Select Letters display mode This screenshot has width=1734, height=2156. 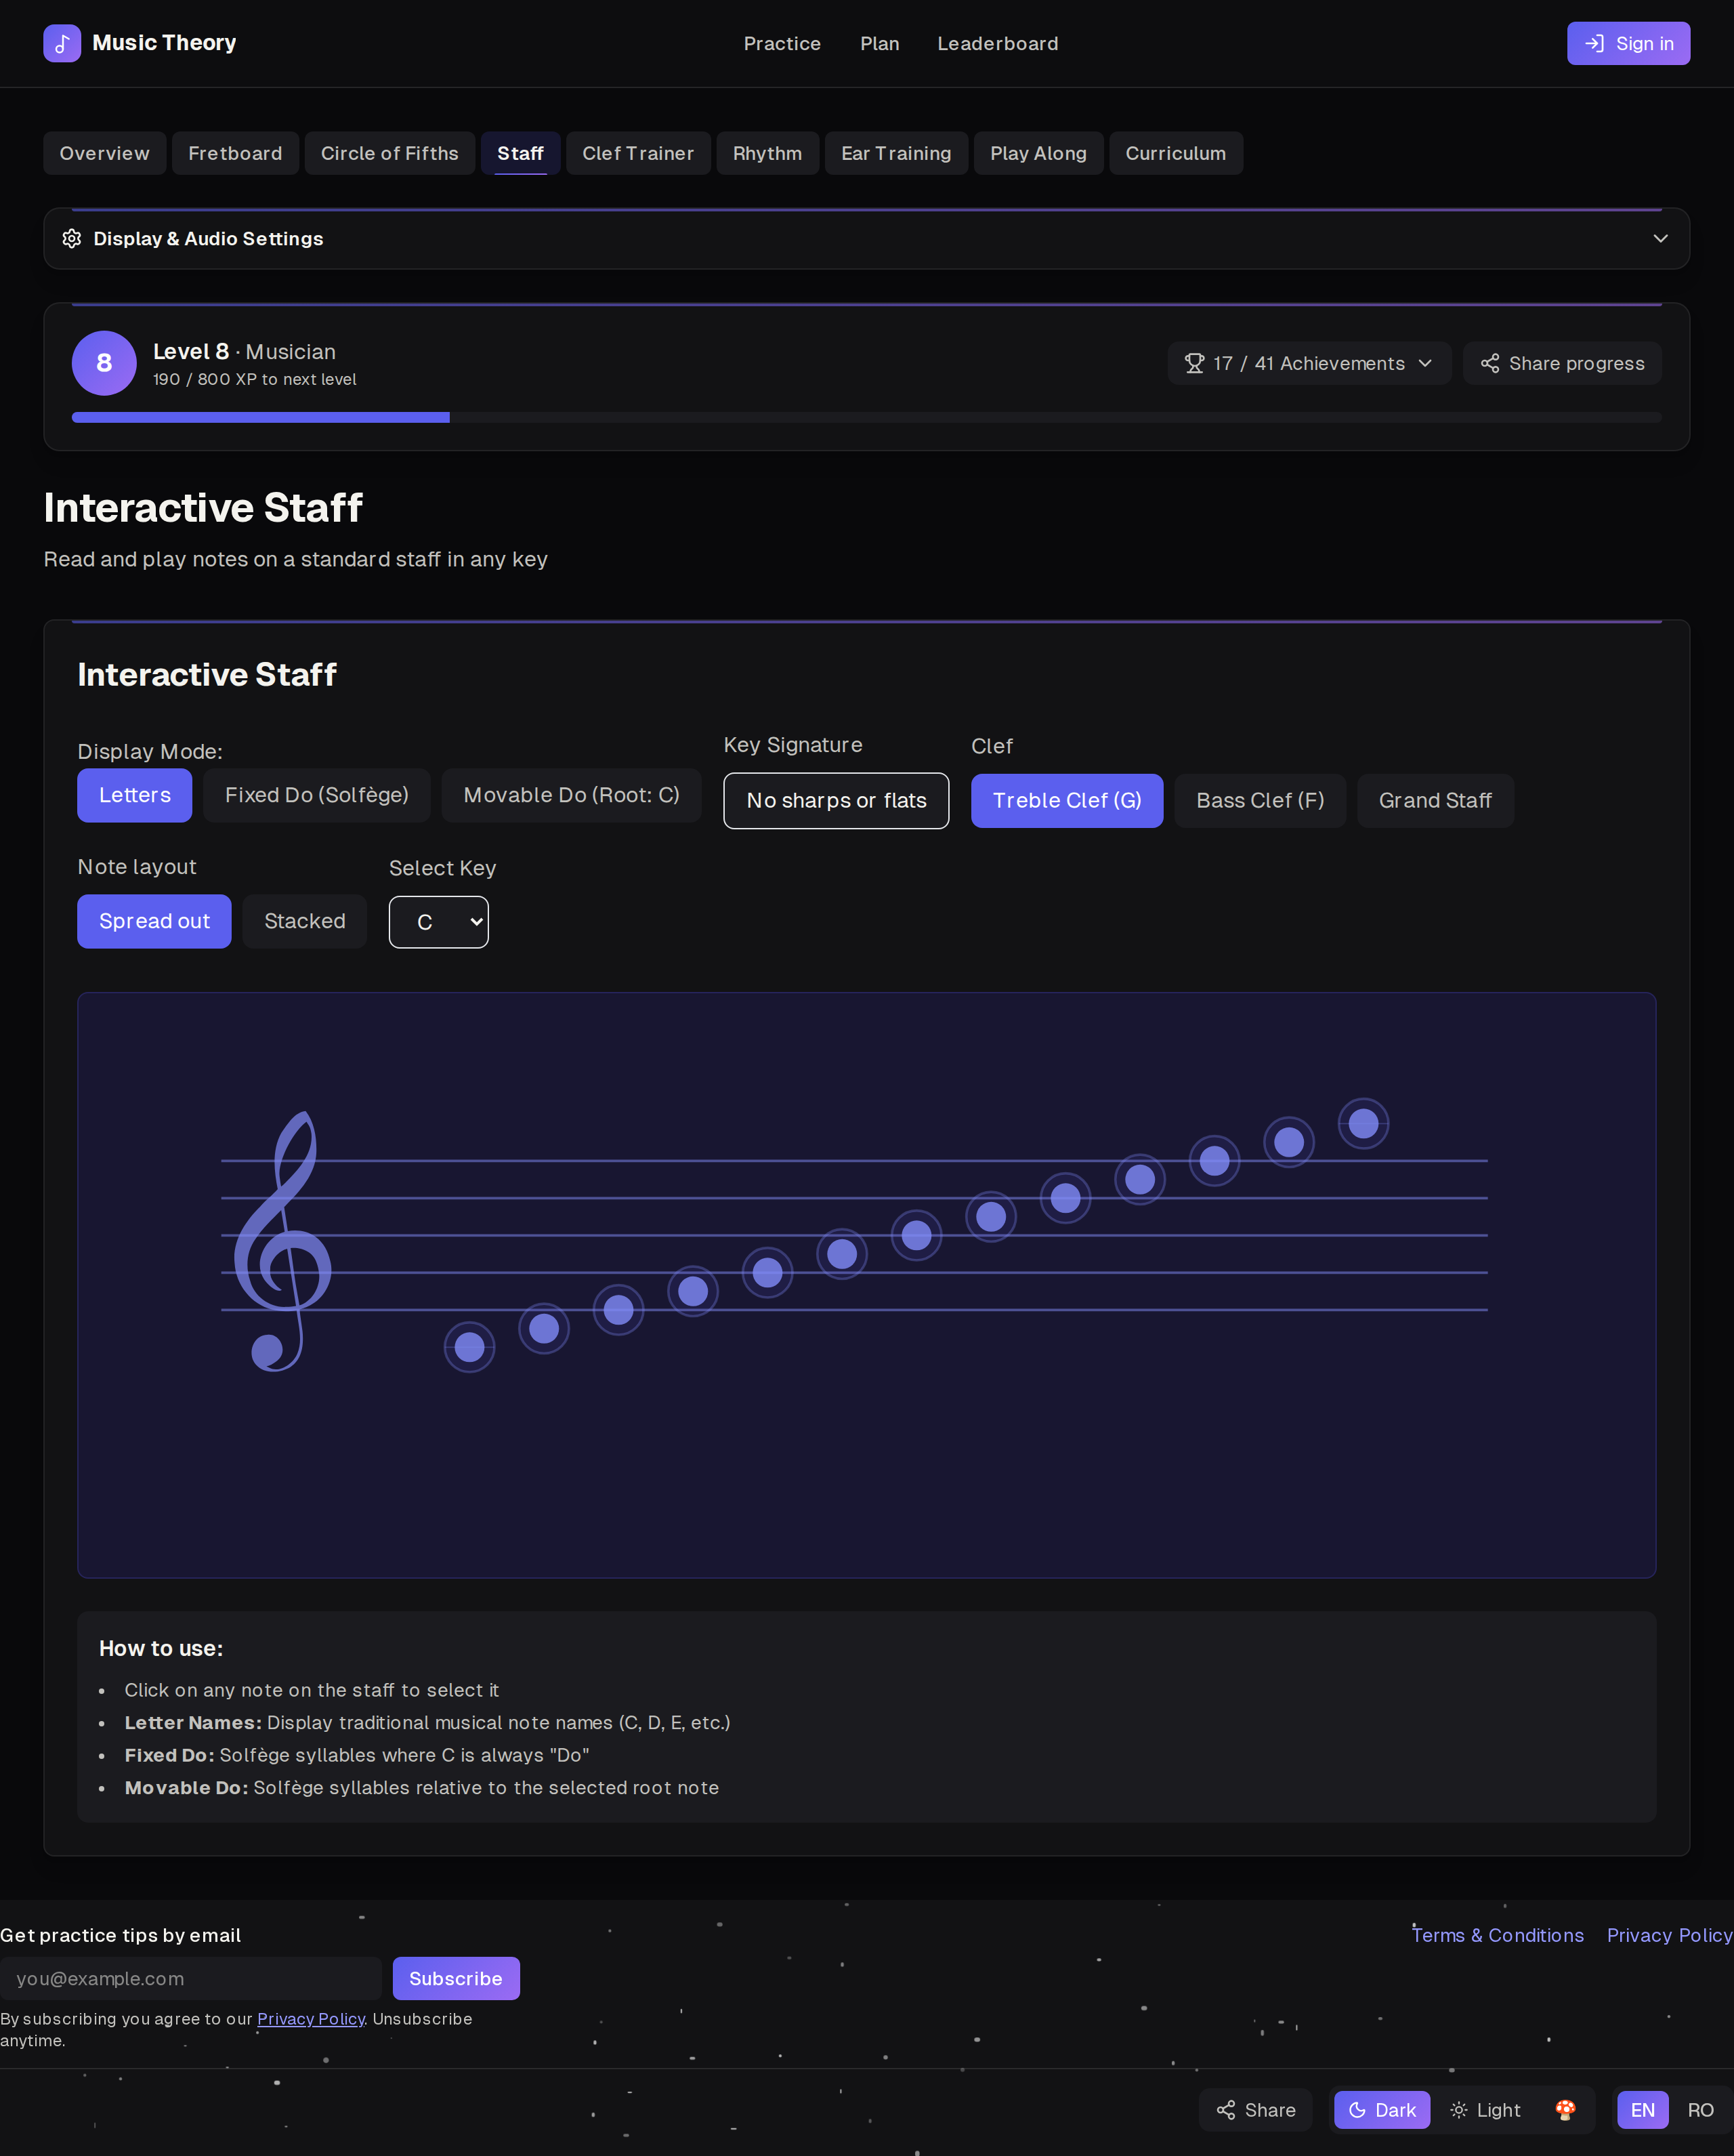135,795
